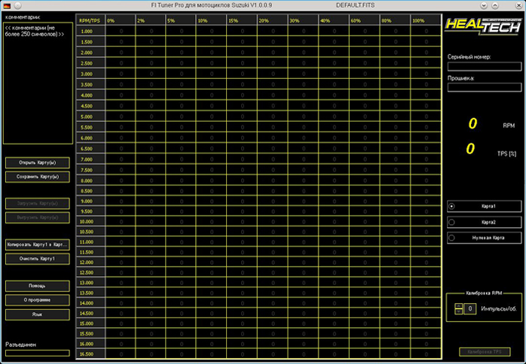Select the Карта2 radio button

click(452, 222)
